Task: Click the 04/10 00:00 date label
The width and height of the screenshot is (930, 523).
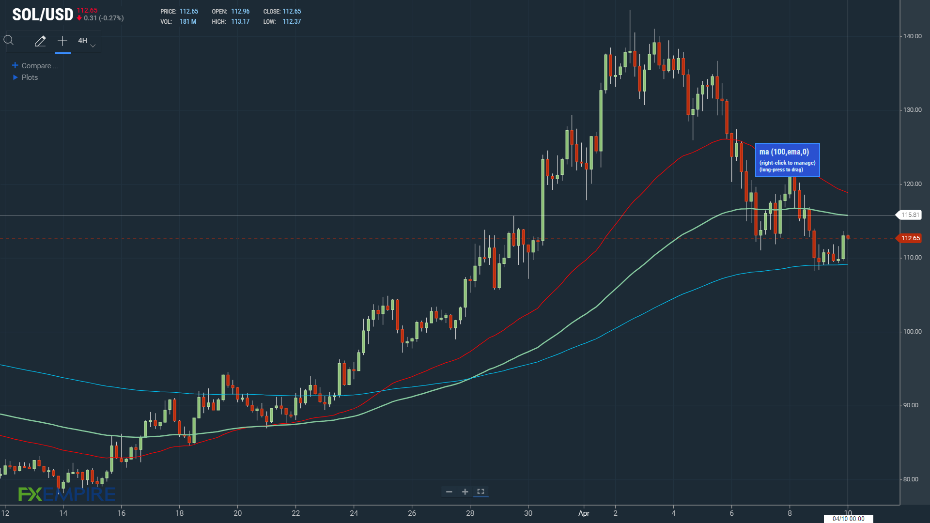Action: coord(848,519)
